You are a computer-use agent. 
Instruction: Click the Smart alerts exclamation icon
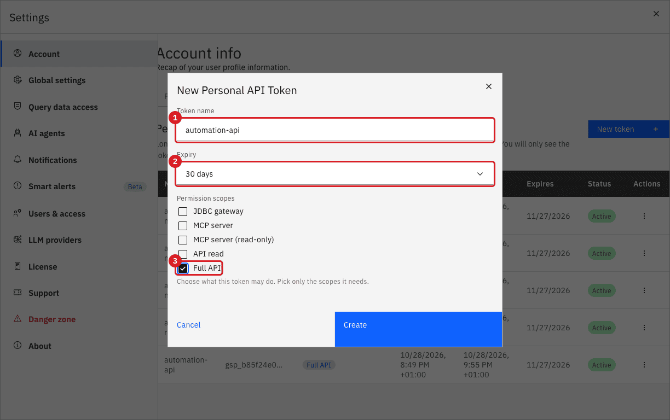[18, 186]
